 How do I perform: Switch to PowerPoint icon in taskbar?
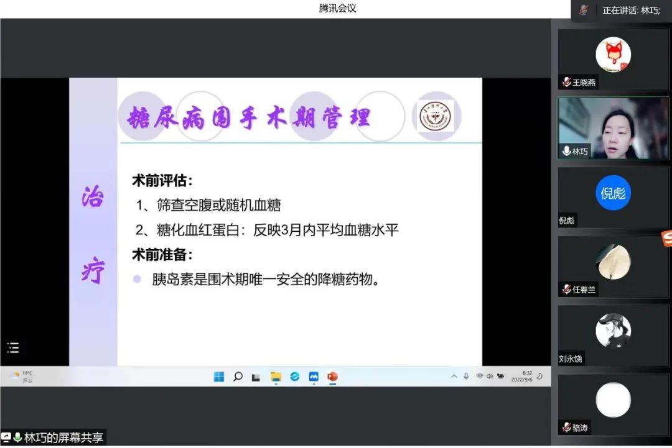coord(332,377)
